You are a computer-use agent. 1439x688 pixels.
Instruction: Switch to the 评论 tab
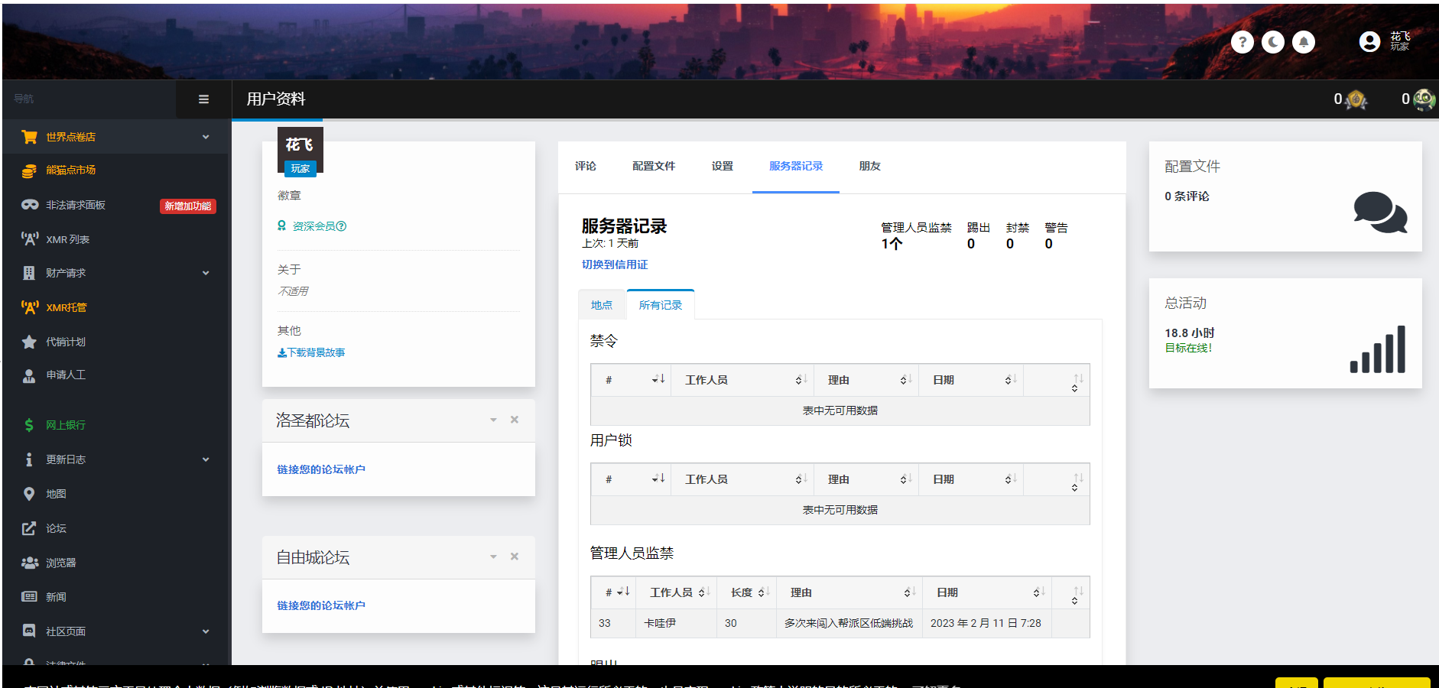point(585,166)
